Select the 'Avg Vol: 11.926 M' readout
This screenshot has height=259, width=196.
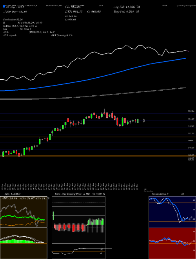click(127, 7)
